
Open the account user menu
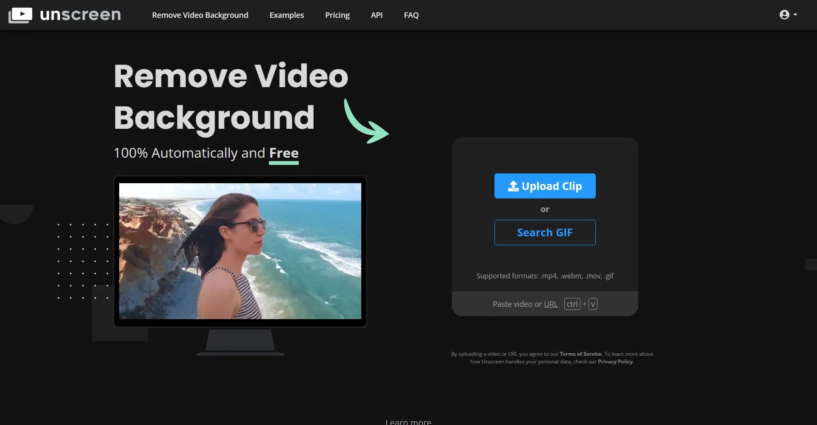[x=788, y=15]
